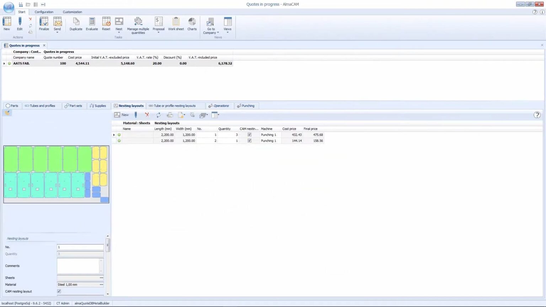Click the properties panel vertical scrollbar
Viewport: 546px width, 307px height.
tap(108, 245)
